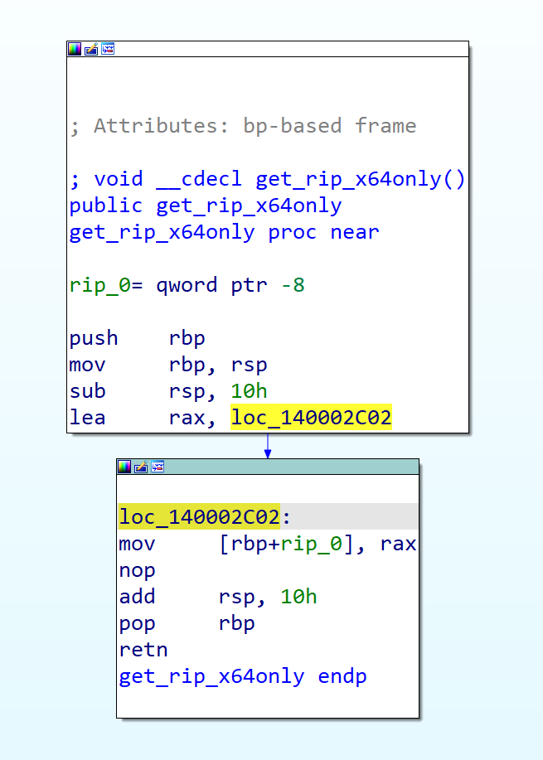543x760 pixels.
Task: Click the loc_140002C02 label in lower block
Action: (199, 517)
